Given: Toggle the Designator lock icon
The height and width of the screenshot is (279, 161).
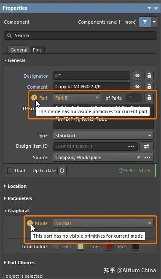Looking at the screenshot, I should (149, 76).
